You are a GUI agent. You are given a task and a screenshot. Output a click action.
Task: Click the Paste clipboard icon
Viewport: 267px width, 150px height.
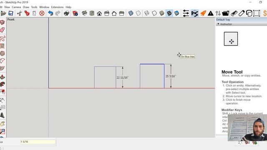coord(34,13)
